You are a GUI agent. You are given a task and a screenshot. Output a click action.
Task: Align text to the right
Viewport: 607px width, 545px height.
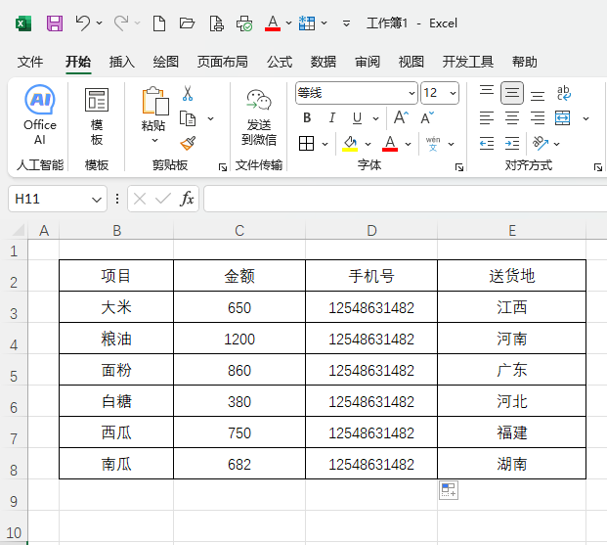pyautogui.click(x=538, y=117)
